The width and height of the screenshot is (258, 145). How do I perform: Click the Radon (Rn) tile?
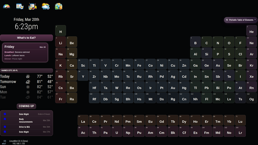click(x=252, y=86)
